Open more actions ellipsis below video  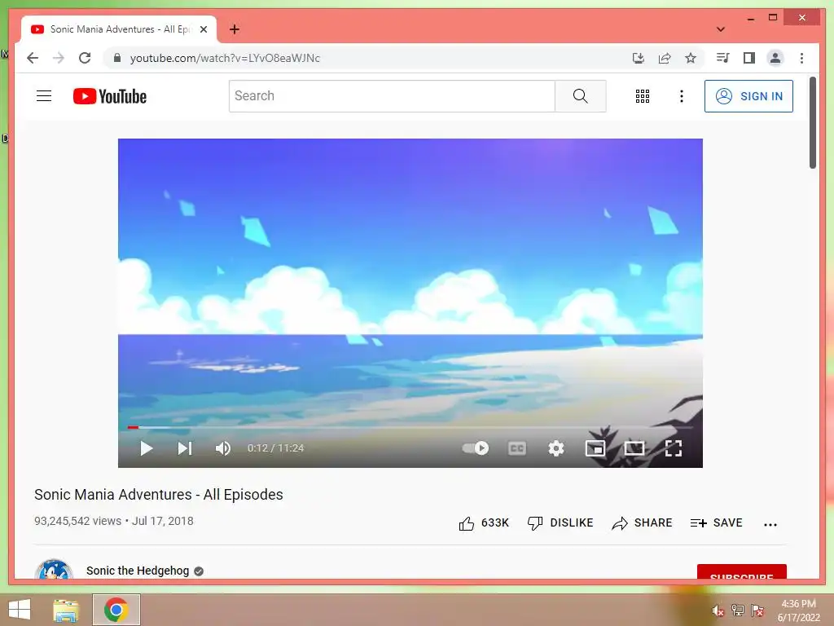770,524
